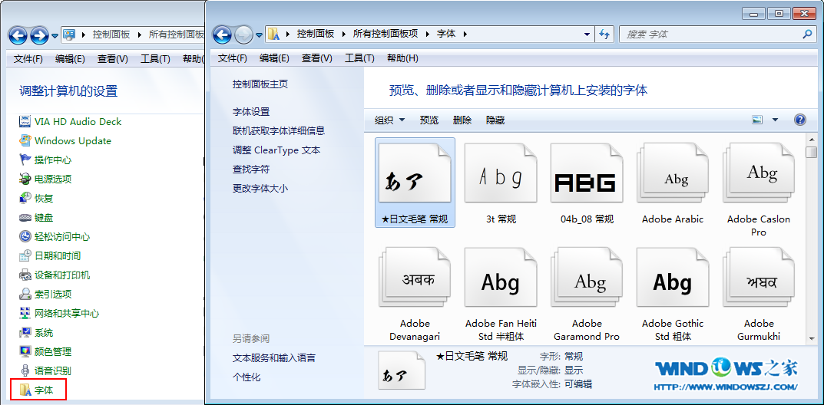The image size is (824, 405).
Task: Open the 工具(T) menu in Fonts window
Action: pos(359,58)
